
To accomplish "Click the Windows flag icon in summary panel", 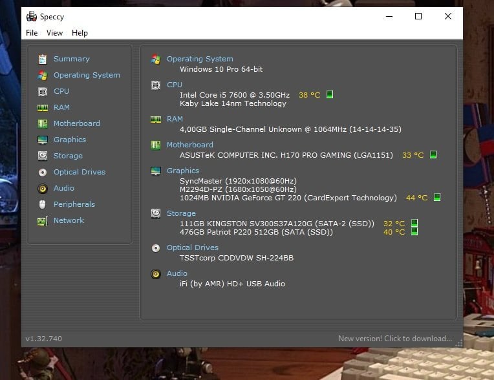I will click(156, 59).
